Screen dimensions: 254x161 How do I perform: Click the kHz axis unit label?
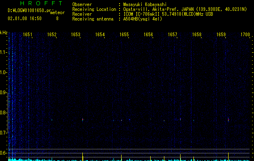click(4, 33)
